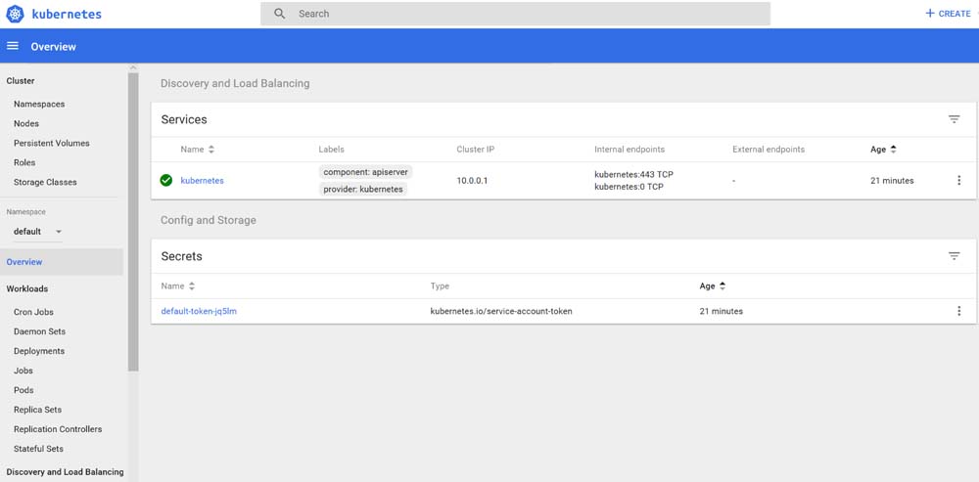Image resolution: width=979 pixels, height=482 pixels.
Task: Open actions menu for default-token-jq5lm secret
Action: (958, 311)
